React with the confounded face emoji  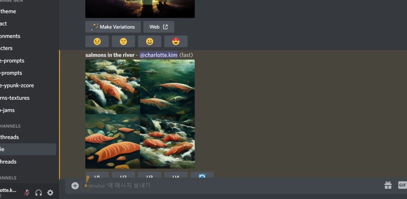[97, 42]
